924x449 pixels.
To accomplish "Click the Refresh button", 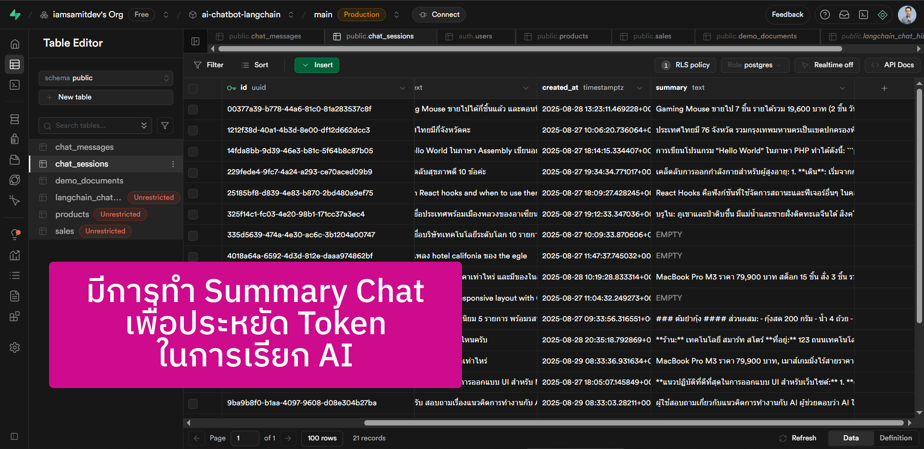I will [x=798, y=438].
